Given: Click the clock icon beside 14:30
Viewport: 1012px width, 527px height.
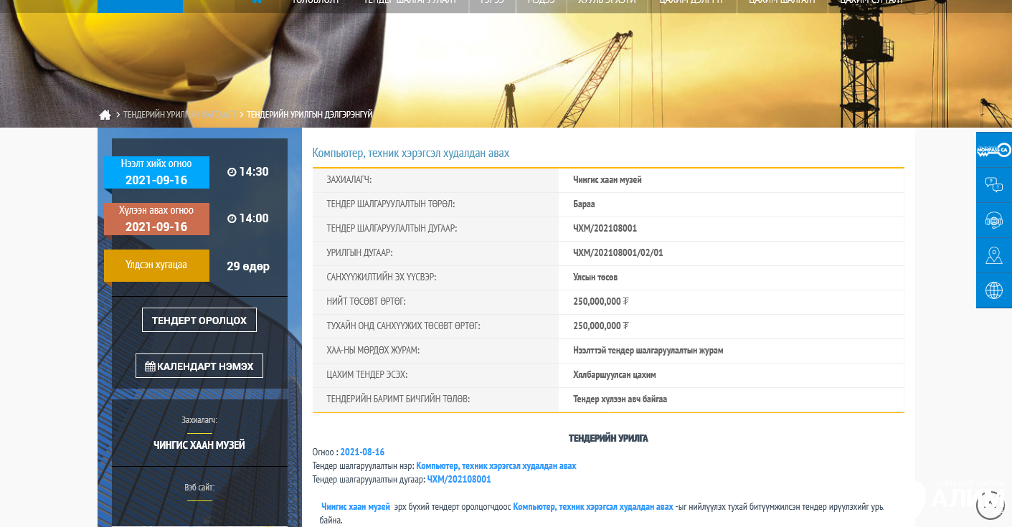Looking at the screenshot, I should click(232, 172).
